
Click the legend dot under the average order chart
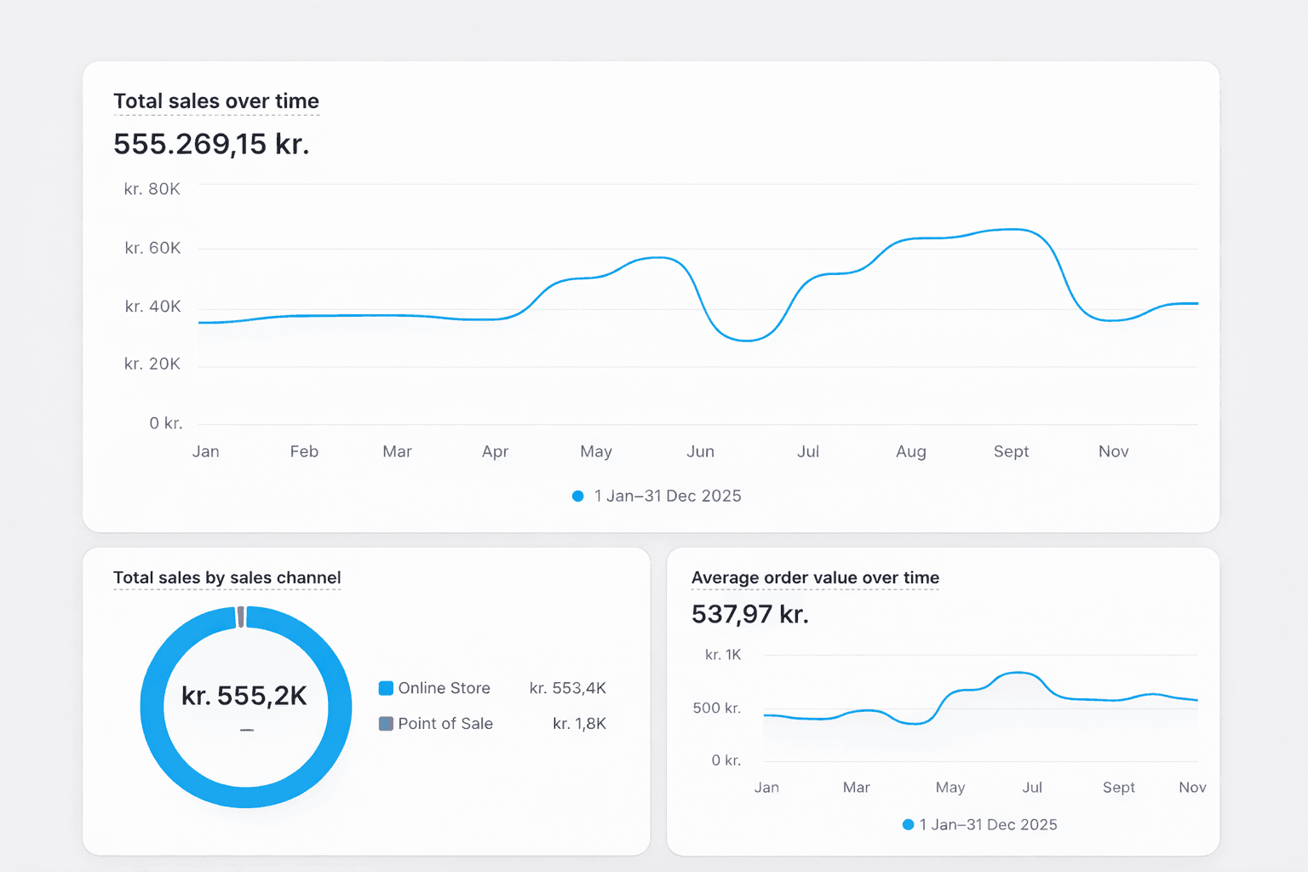click(908, 824)
